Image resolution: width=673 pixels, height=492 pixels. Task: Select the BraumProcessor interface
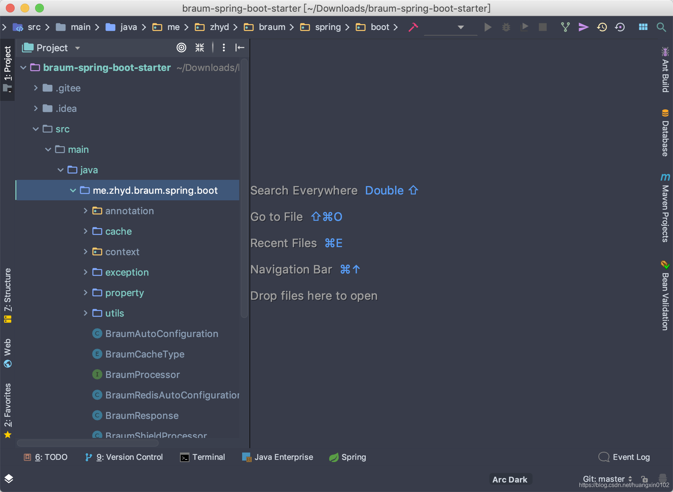[x=143, y=375]
